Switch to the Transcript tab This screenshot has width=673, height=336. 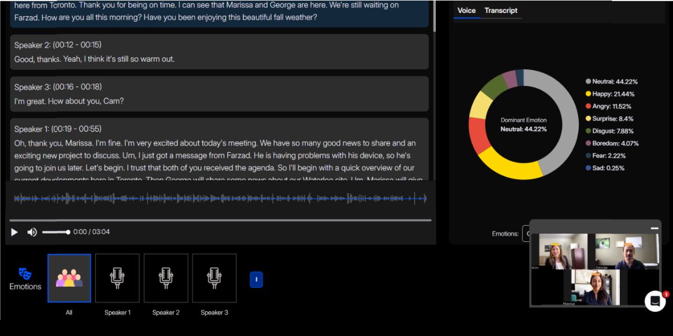click(x=501, y=11)
